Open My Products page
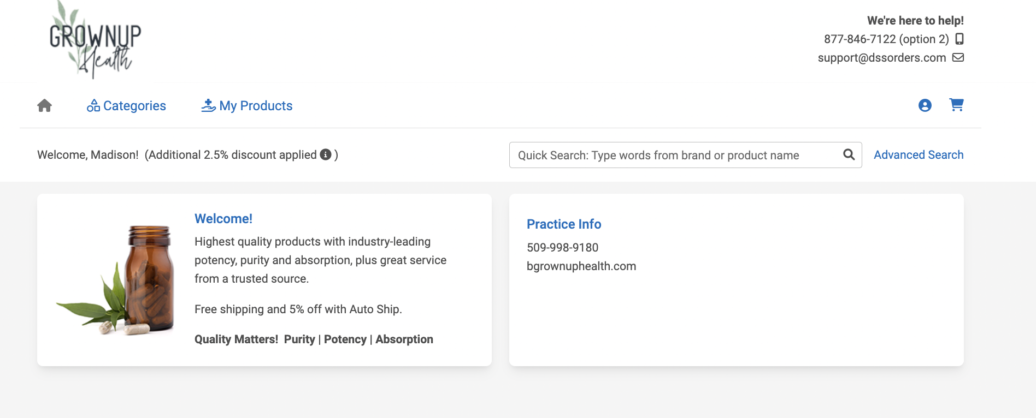1036x418 pixels. point(246,106)
